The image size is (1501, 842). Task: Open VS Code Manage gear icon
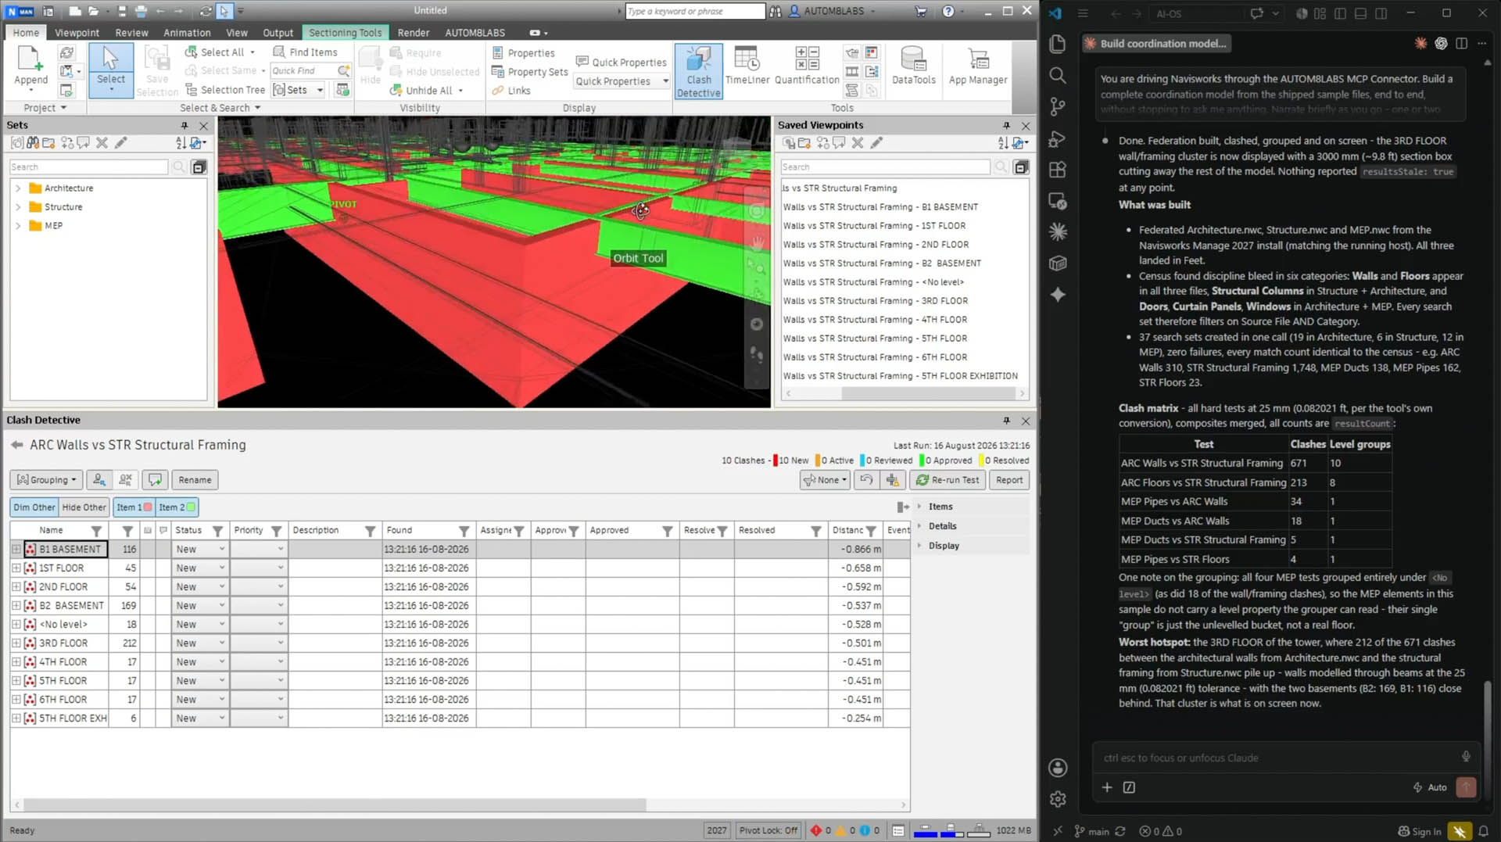click(1058, 799)
